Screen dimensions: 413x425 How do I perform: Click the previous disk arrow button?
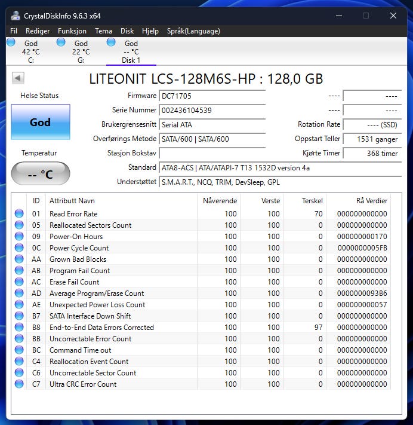point(18,78)
